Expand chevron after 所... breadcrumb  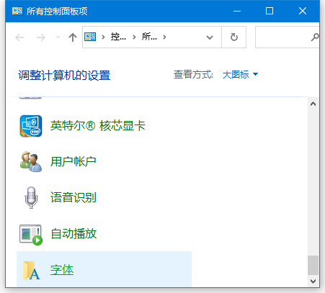[x=164, y=37]
